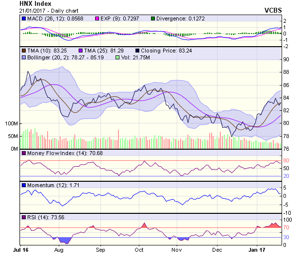Screen dimensions: 301x260
Task: Click the Money Flow Index legend swatch
Action: point(23,154)
